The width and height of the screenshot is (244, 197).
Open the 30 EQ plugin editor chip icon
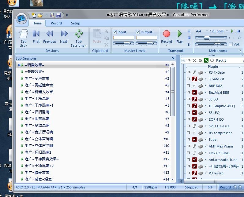[x=201, y=99]
